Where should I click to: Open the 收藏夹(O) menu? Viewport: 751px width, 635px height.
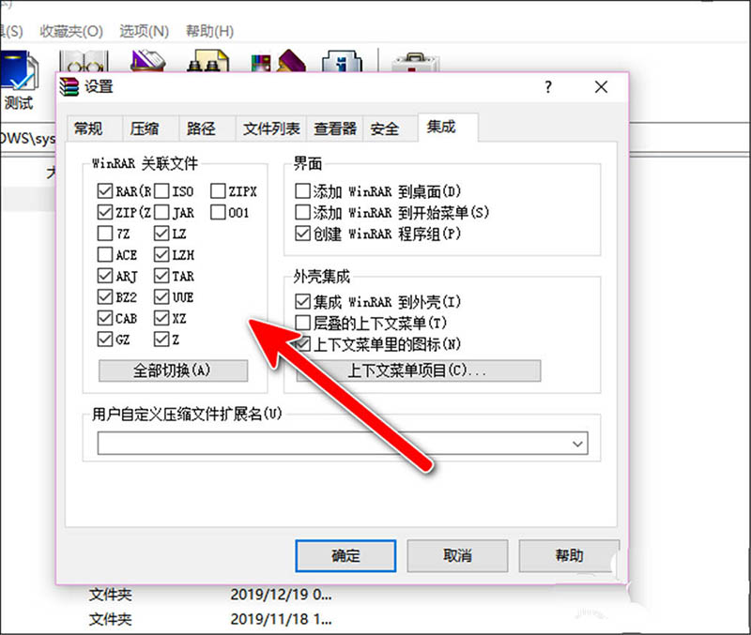click(71, 32)
